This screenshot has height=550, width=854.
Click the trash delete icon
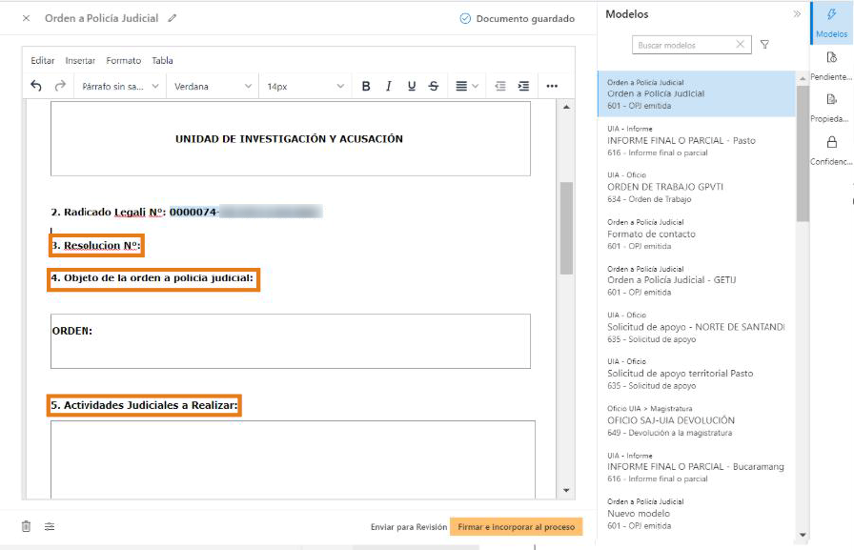(27, 526)
